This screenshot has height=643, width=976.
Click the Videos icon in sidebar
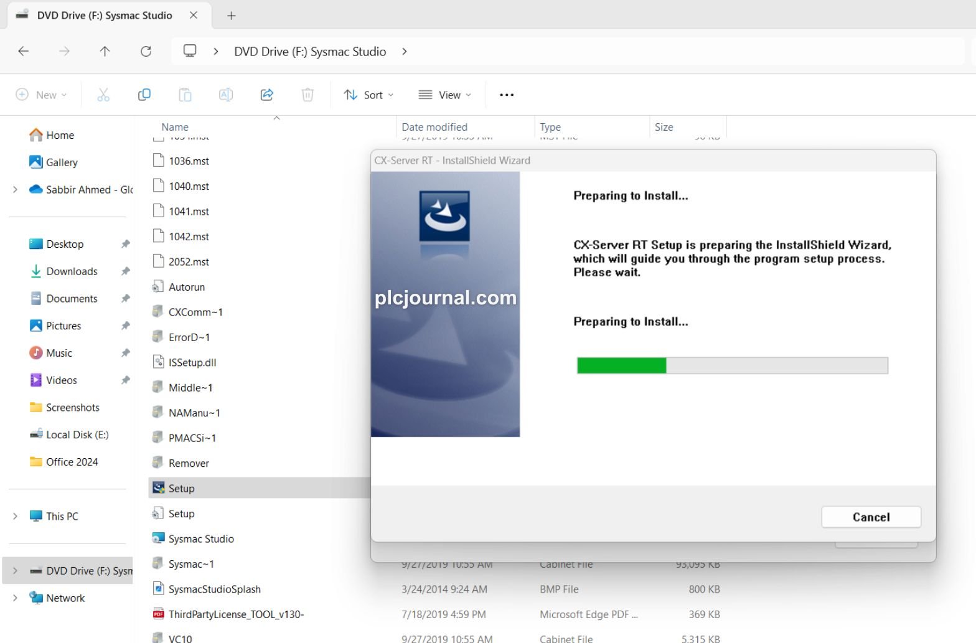tap(36, 380)
